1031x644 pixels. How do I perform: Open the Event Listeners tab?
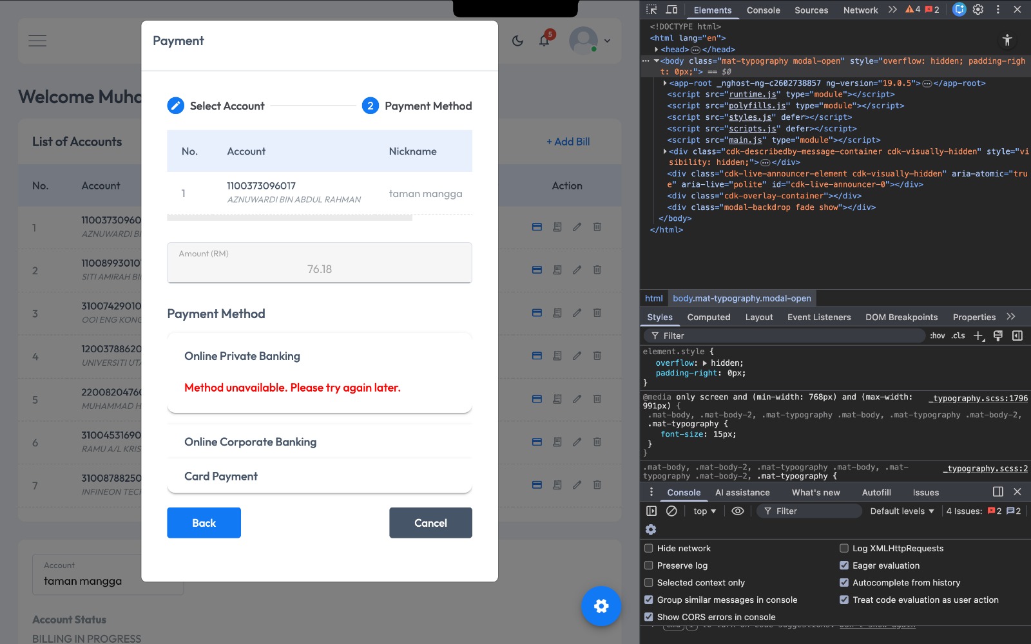coord(819,317)
